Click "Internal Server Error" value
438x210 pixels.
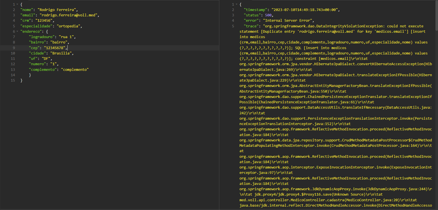[288, 21]
